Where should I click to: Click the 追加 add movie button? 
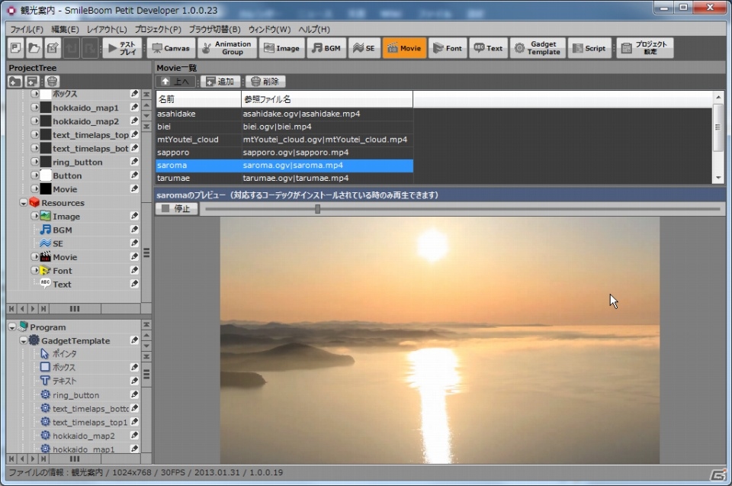(x=220, y=82)
